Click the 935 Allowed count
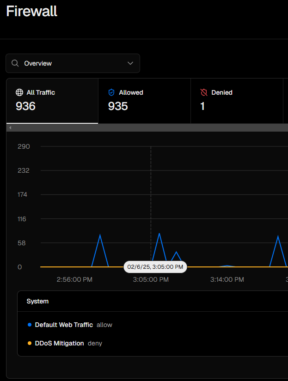This screenshot has width=288, height=381. 118,106
